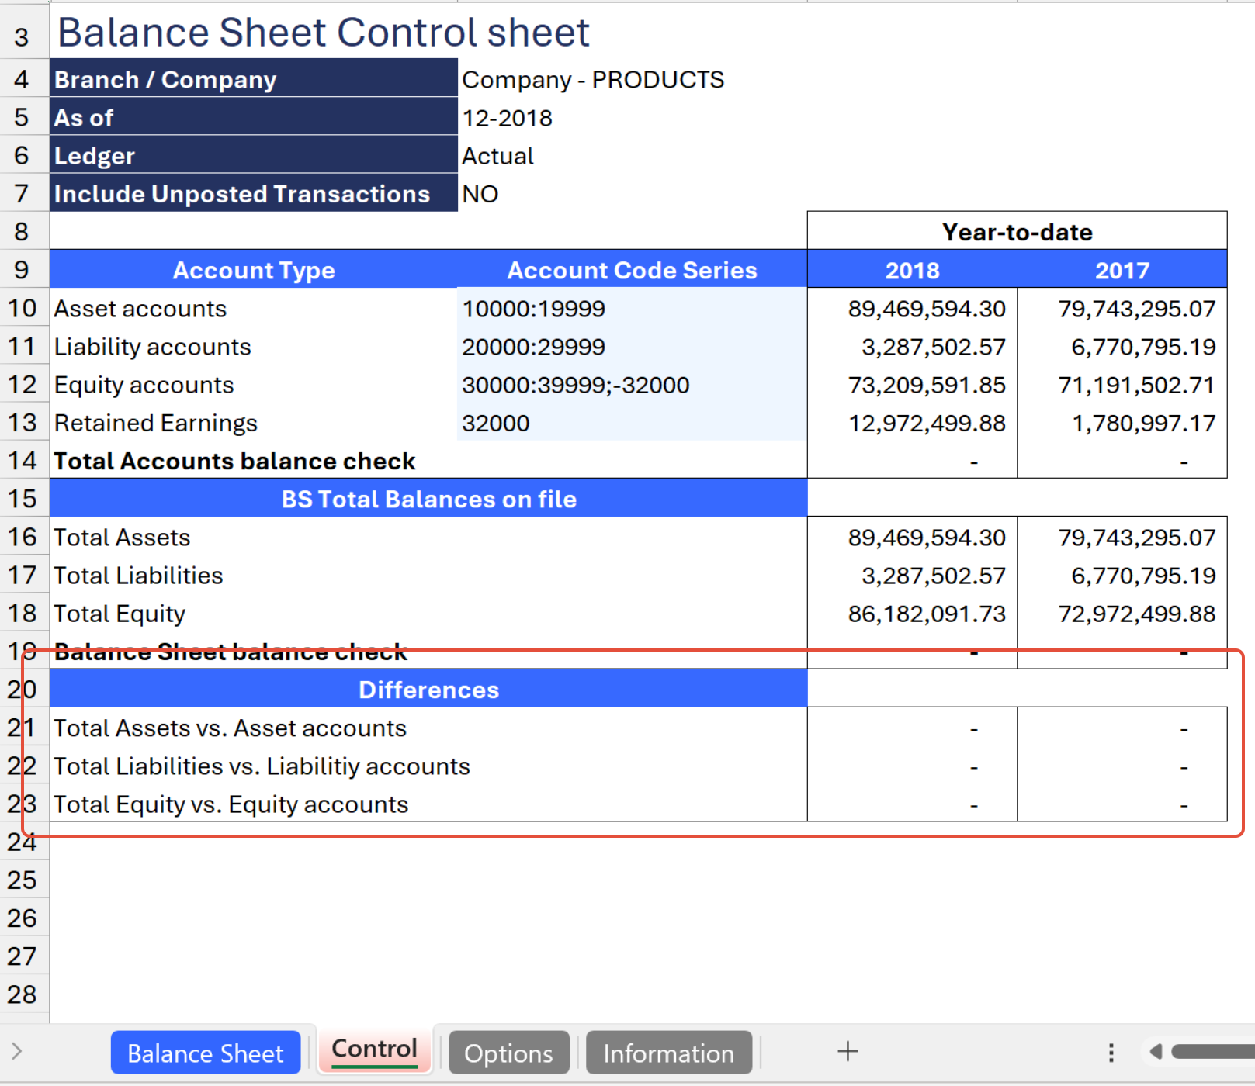Click the 'Retained Earnings' cell
Image resolution: width=1255 pixels, height=1086 pixels.
(254, 423)
